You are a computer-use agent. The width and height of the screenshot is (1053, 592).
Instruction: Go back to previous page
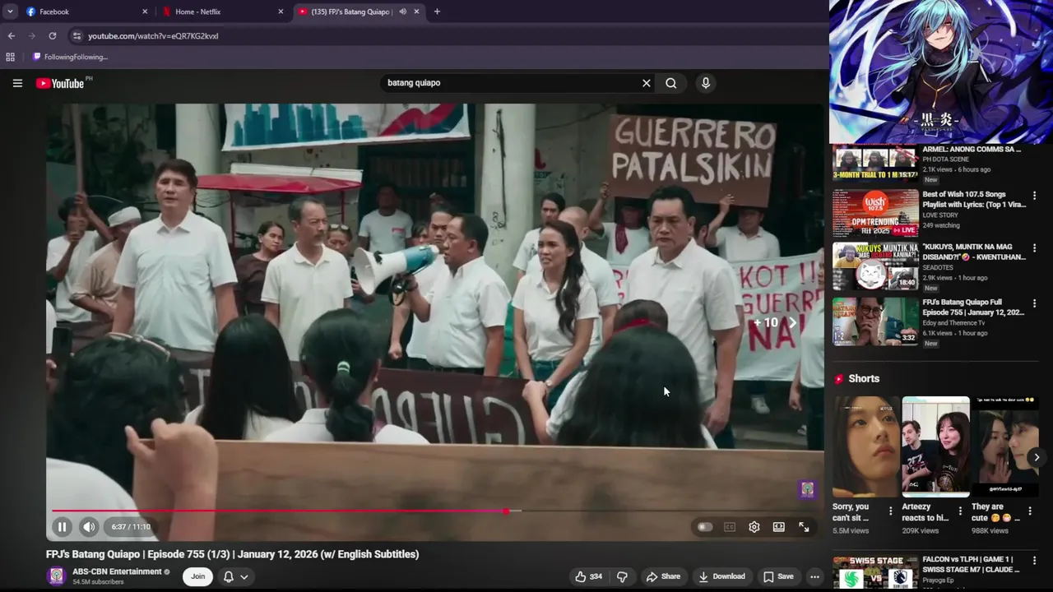tap(11, 36)
